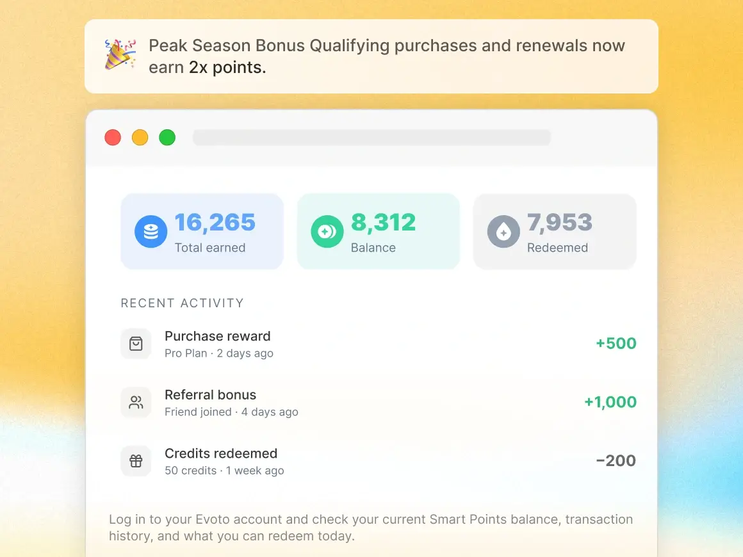Screen dimensions: 743x557
Task: Click the yellow minimize window dot
Action: click(x=140, y=138)
